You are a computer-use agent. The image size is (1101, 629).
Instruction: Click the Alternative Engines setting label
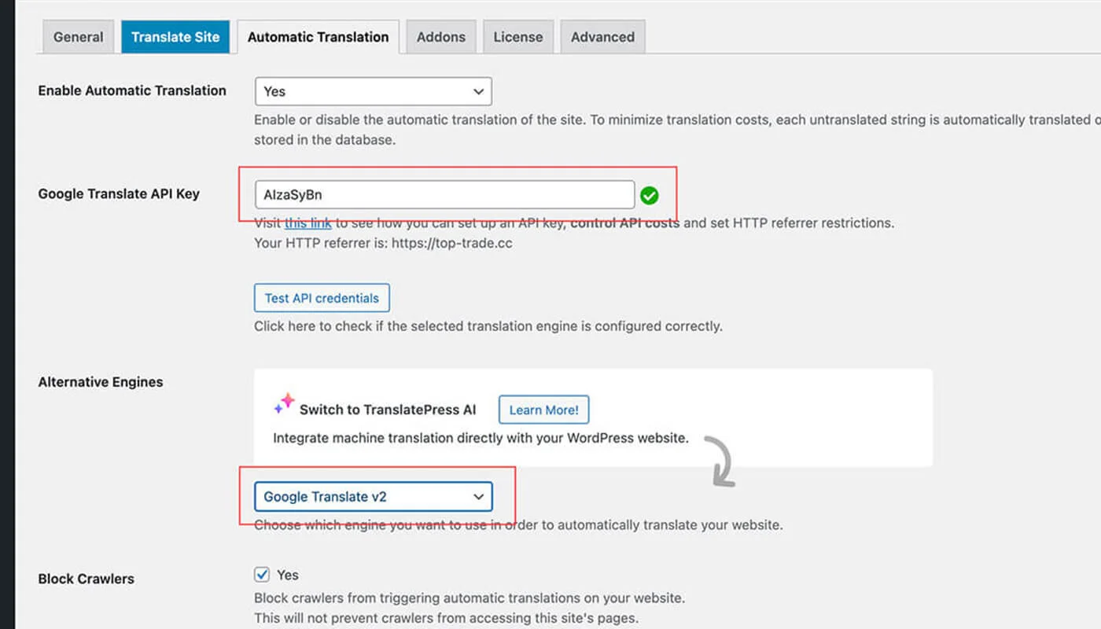[x=101, y=382]
